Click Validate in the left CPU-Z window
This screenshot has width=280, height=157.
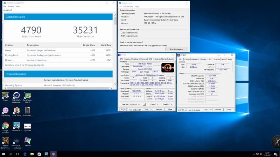click(x=159, y=109)
